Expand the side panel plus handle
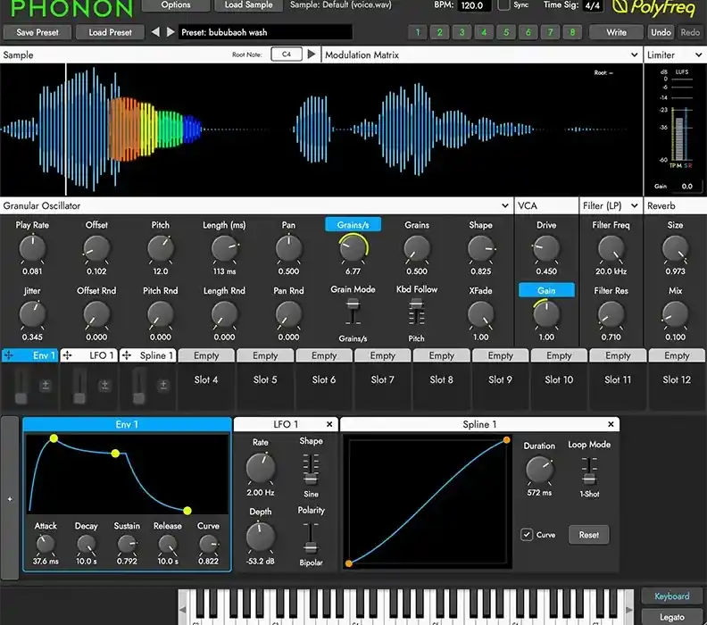707x625 pixels. pos(10,498)
